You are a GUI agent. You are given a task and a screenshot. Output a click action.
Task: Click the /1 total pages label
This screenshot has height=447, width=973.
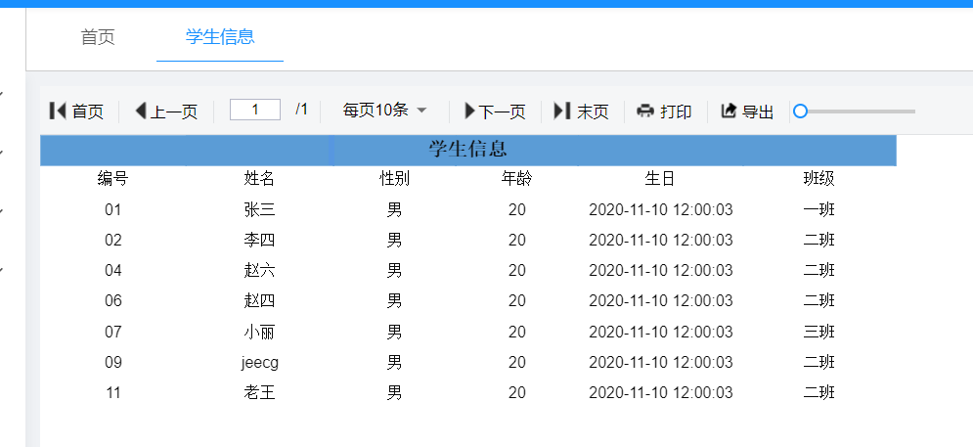pyautogui.click(x=301, y=110)
